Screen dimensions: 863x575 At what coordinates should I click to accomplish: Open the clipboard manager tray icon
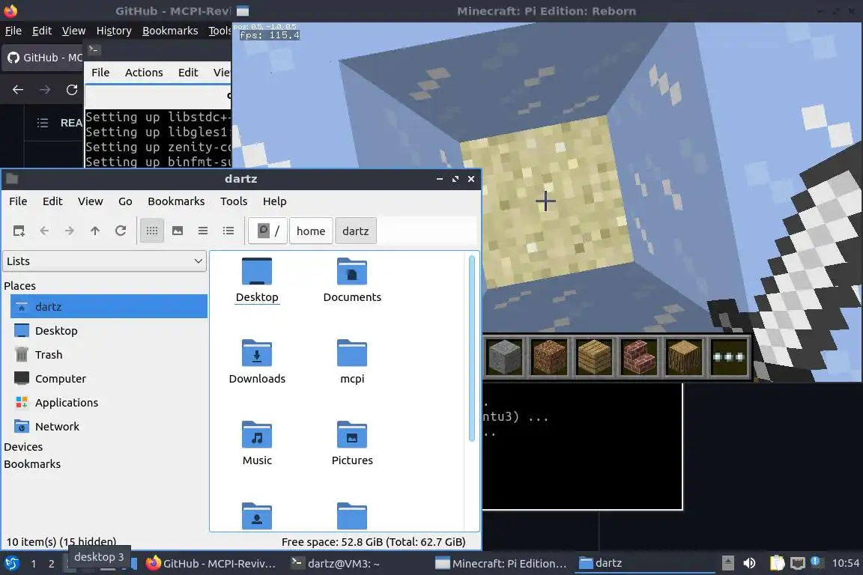[777, 563]
